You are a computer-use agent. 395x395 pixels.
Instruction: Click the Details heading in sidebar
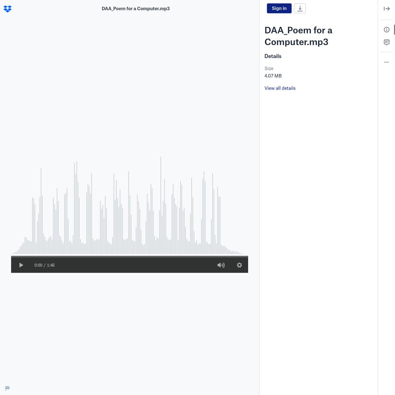click(273, 56)
